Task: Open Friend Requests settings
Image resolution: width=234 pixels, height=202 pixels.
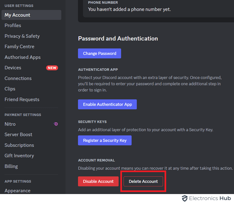Action: click(x=22, y=100)
